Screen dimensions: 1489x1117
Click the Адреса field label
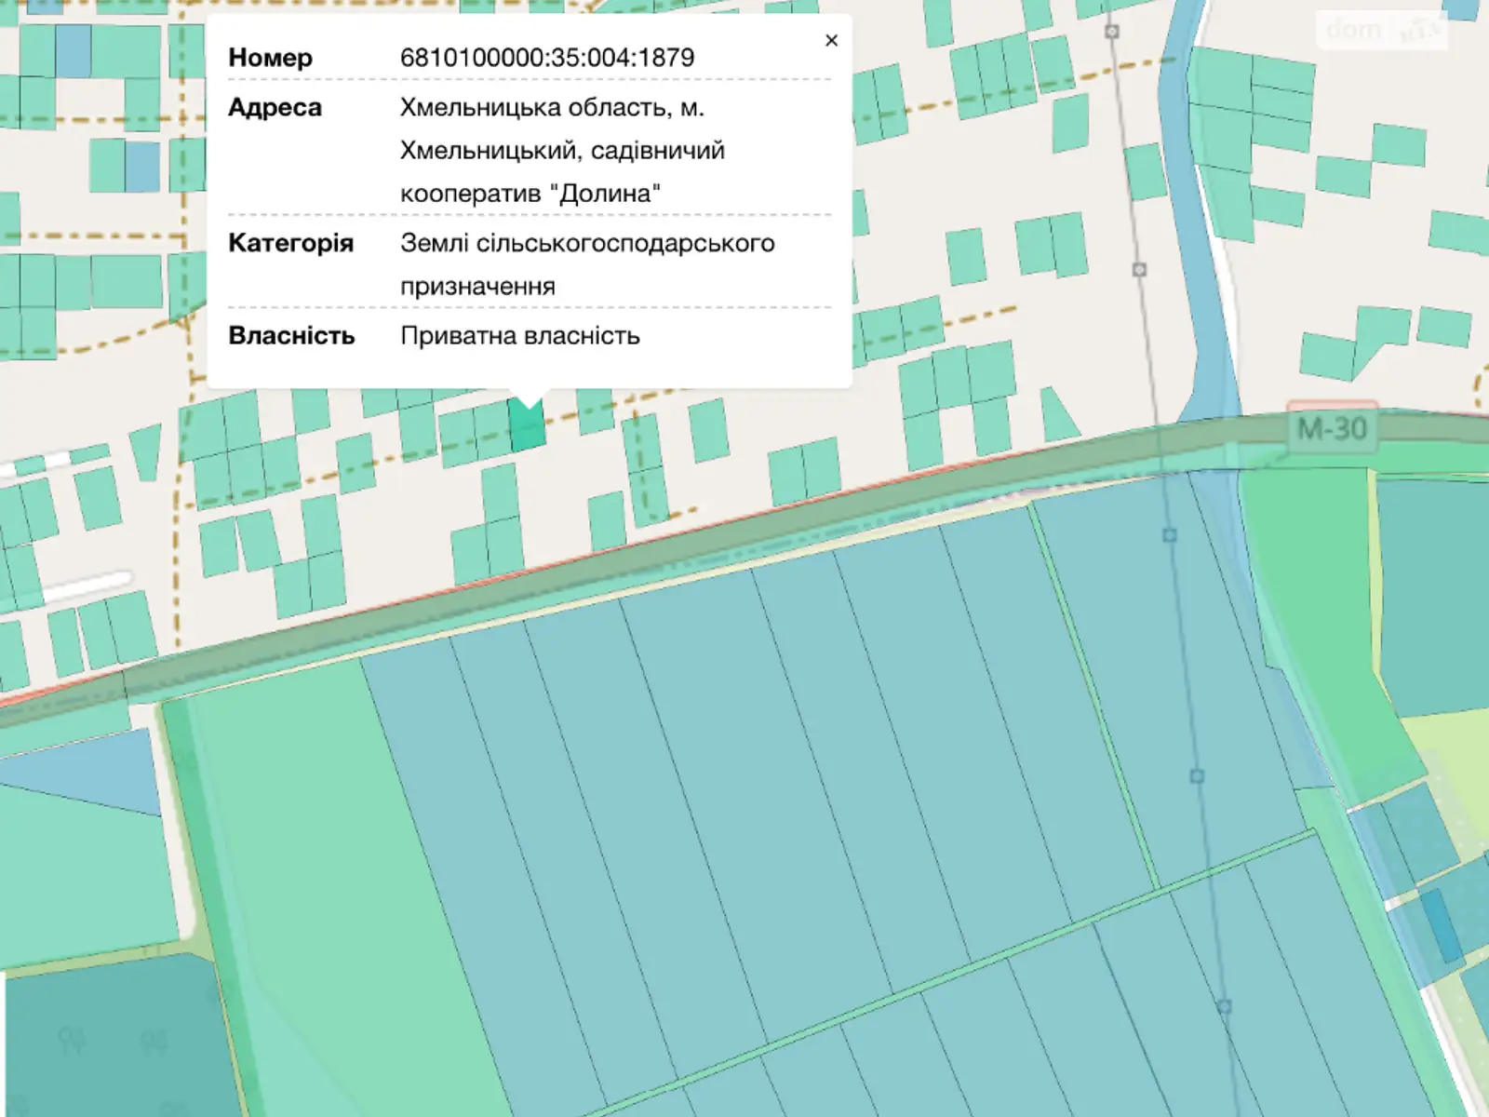[275, 108]
